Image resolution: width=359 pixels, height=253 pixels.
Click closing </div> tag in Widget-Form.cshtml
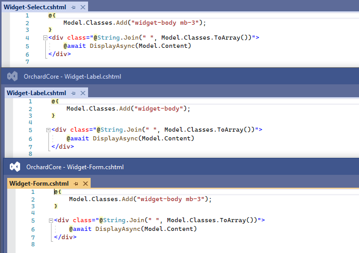pyautogui.click(x=65, y=237)
